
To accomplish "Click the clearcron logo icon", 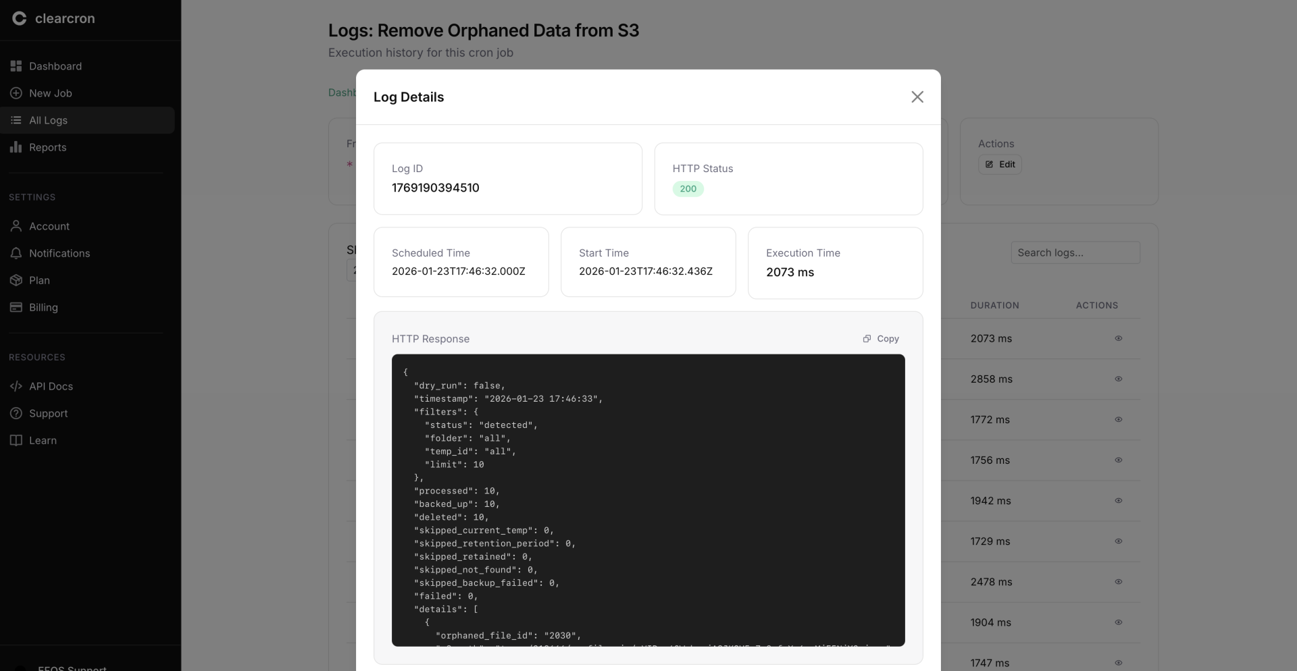I will [x=20, y=18].
